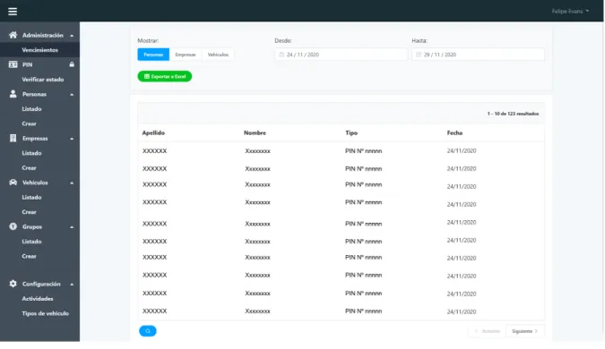The image size is (605, 349).
Task: Open Vencimientos in the sidebar
Action: [x=39, y=50]
